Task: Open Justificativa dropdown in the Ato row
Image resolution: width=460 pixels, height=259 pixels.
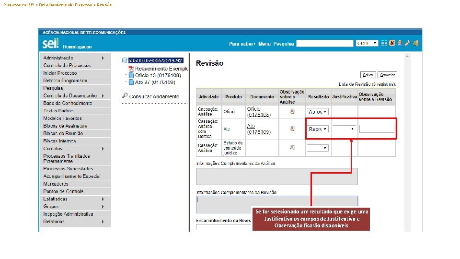Action: [344, 129]
